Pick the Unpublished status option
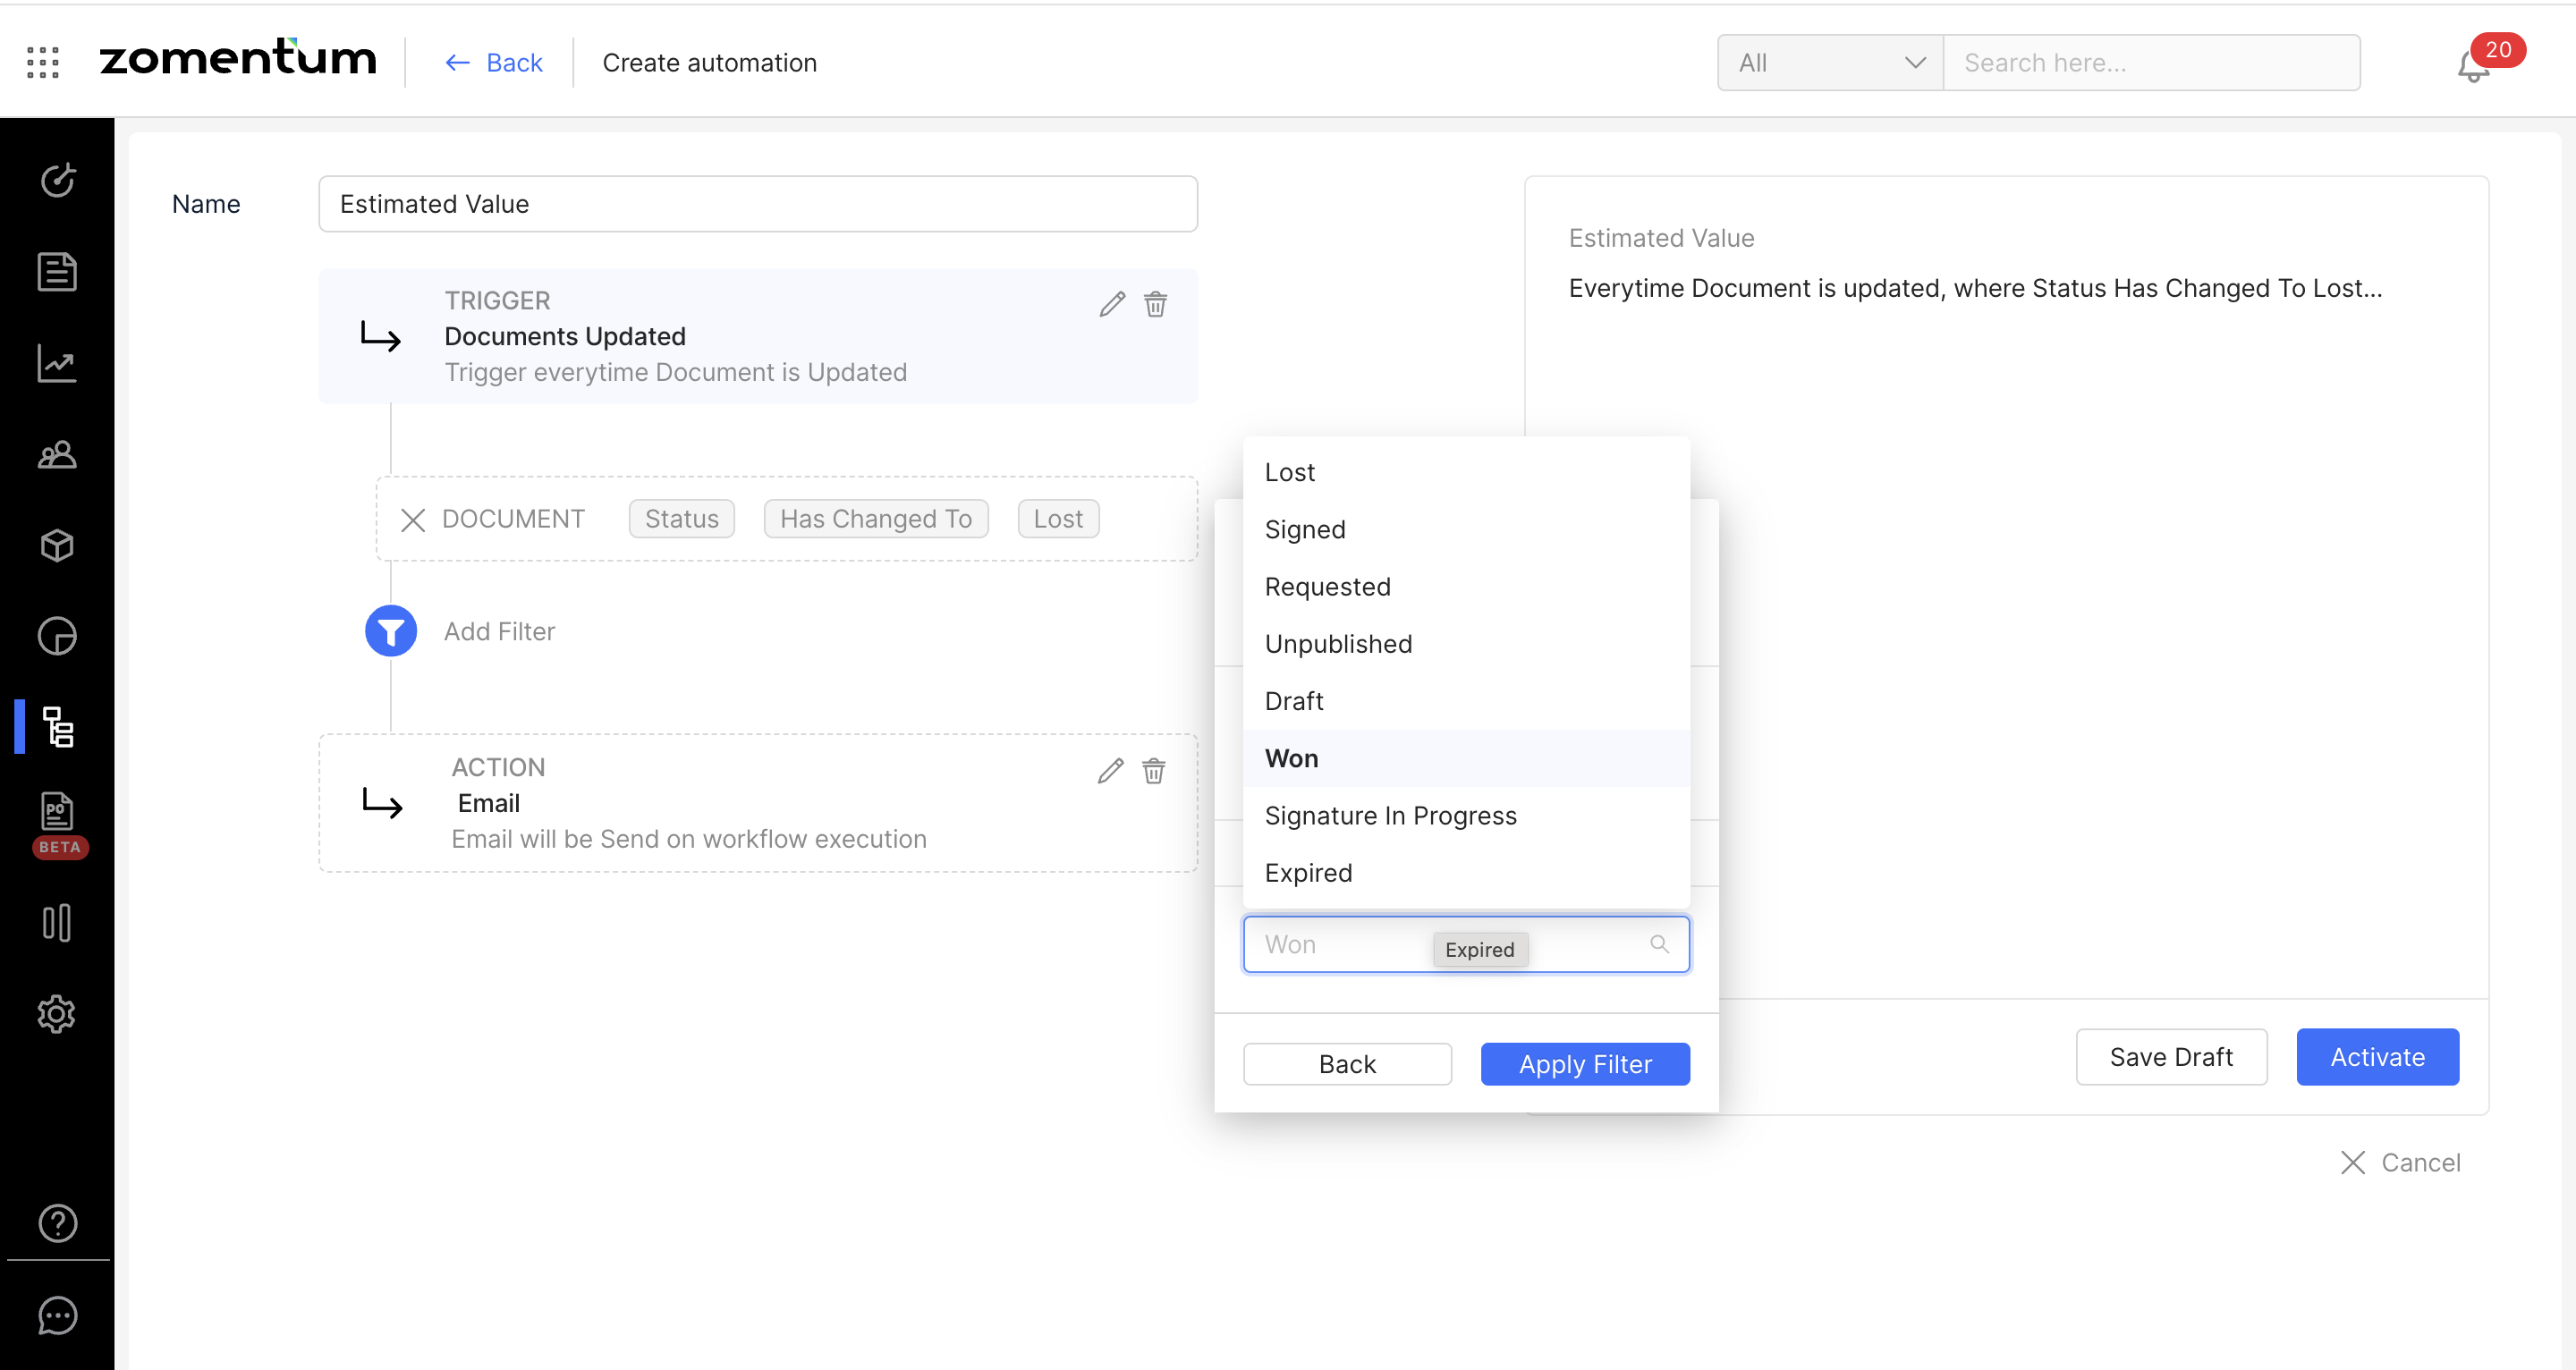2576x1370 pixels. click(1338, 644)
